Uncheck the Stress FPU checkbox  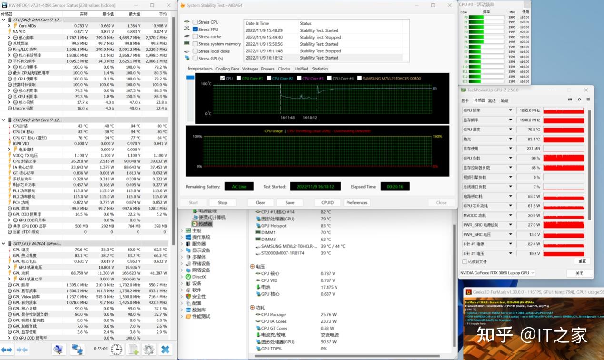(x=195, y=30)
